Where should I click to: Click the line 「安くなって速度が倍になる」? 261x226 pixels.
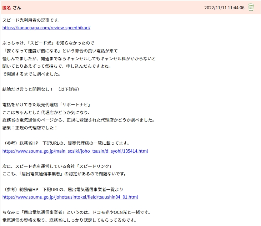(x=60, y=51)
